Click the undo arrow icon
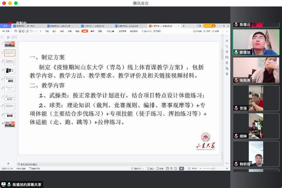Screen dimensions: 282x188 point(31,31)
